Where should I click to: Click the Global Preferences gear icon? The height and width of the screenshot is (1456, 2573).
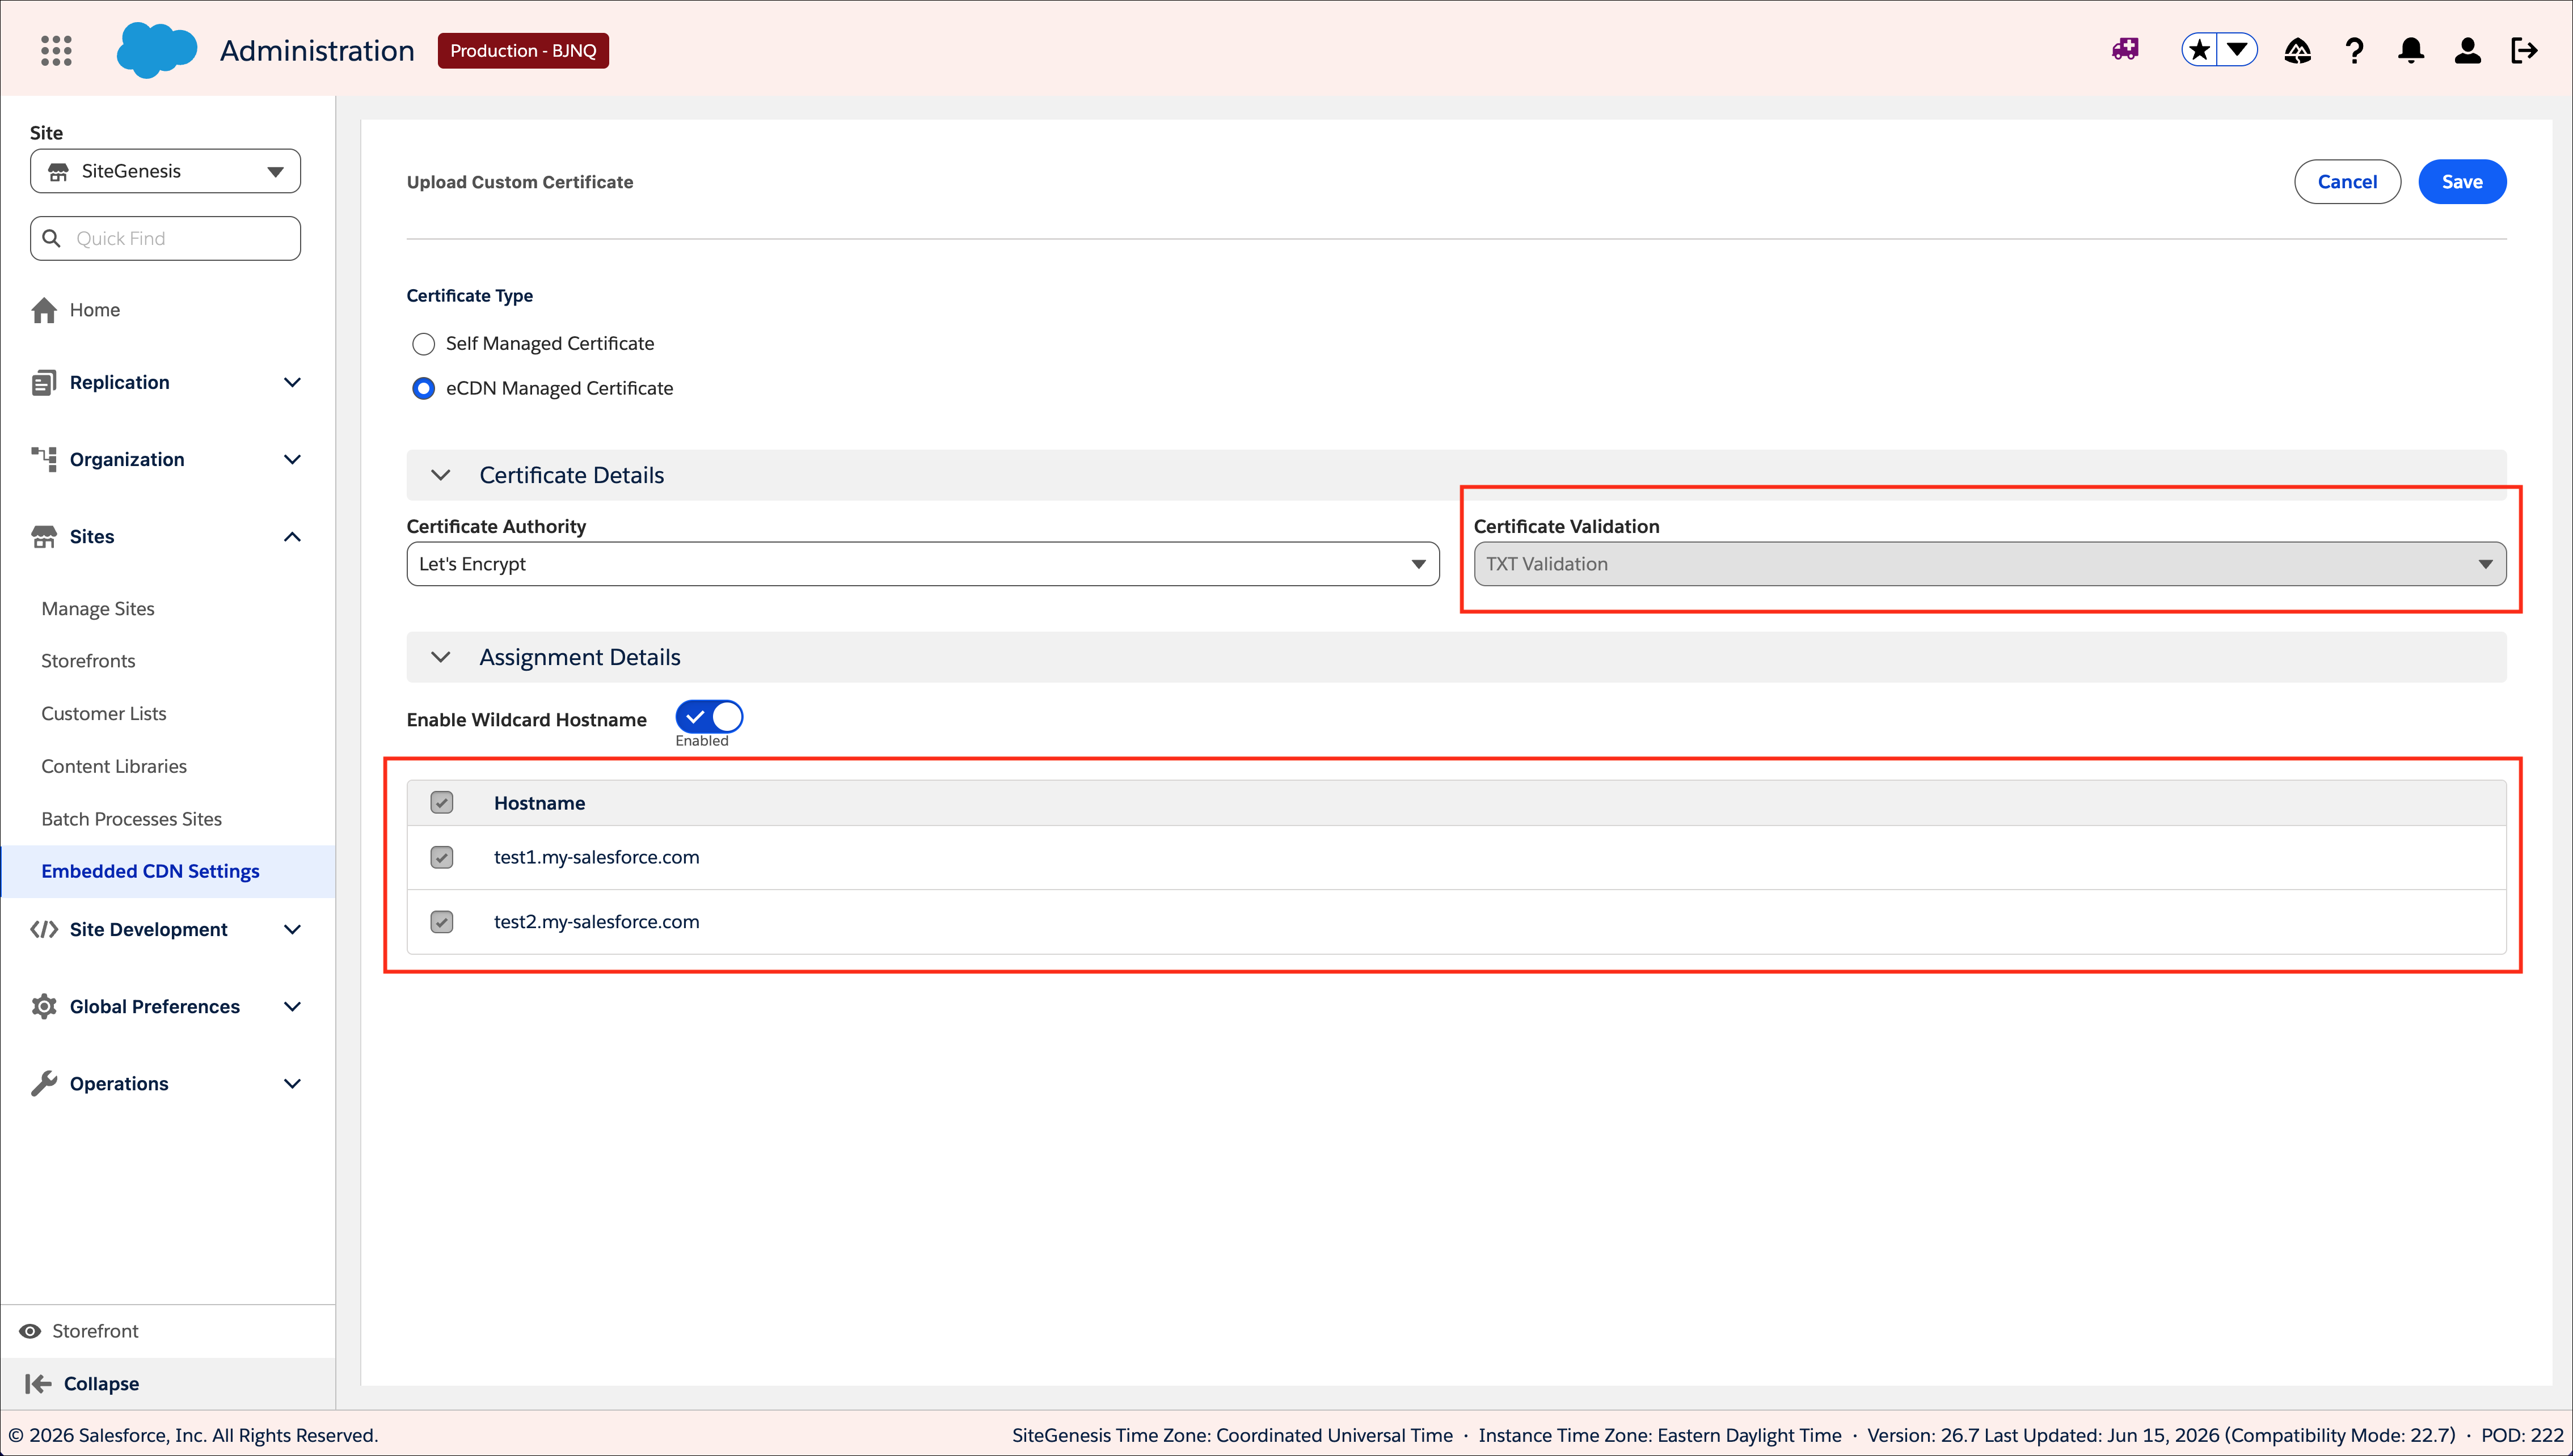pyautogui.click(x=44, y=1006)
